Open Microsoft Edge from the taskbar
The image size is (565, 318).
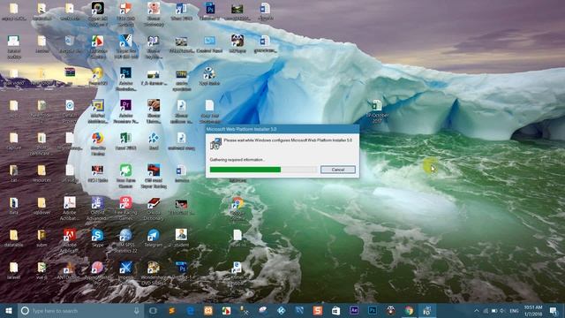(x=191, y=310)
